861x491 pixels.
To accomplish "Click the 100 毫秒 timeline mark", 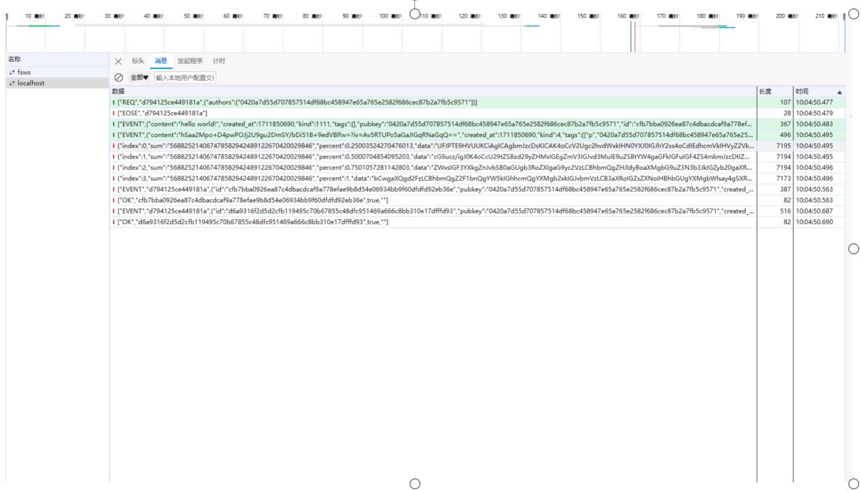I will pyautogui.click(x=390, y=16).
